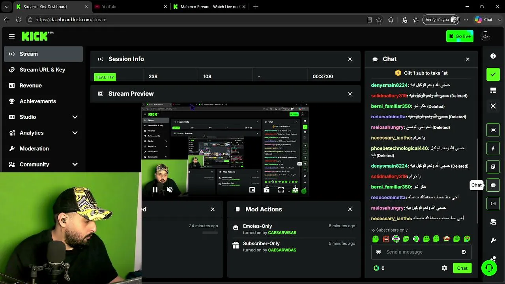
Task: Enter fullscreen on the stream preview
Action: 281,190
